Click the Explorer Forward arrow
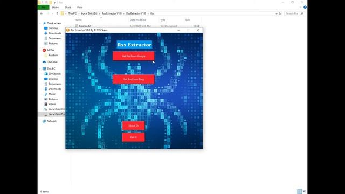This screenshot has height=194, width=345. coord(47,13)
